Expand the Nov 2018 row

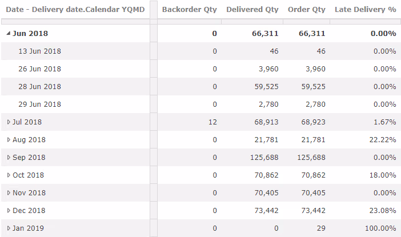(8, 192)
